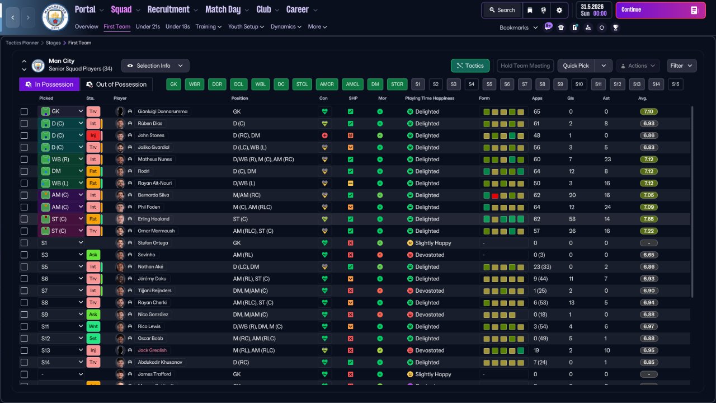
Task: Tick the checkbox for Gianluigi Donnarumma
Action: pyautogui.click(x=24, y=112)
